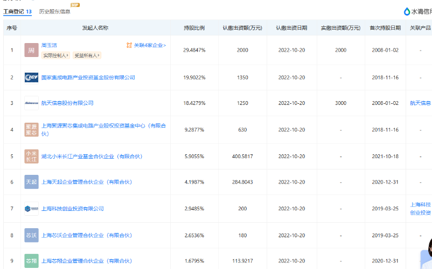Click the 持股比例 column header
432x269 pixels.
[x=194, y=28]
